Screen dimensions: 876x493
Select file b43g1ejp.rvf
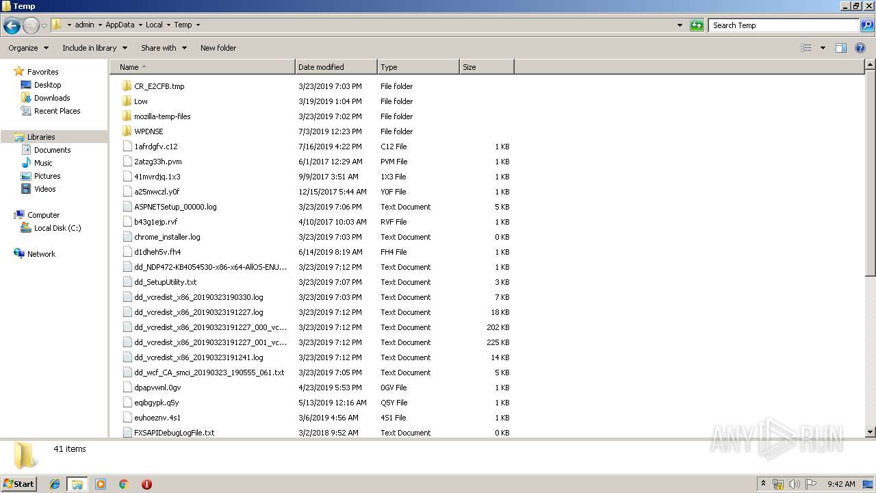click(155, 222)
